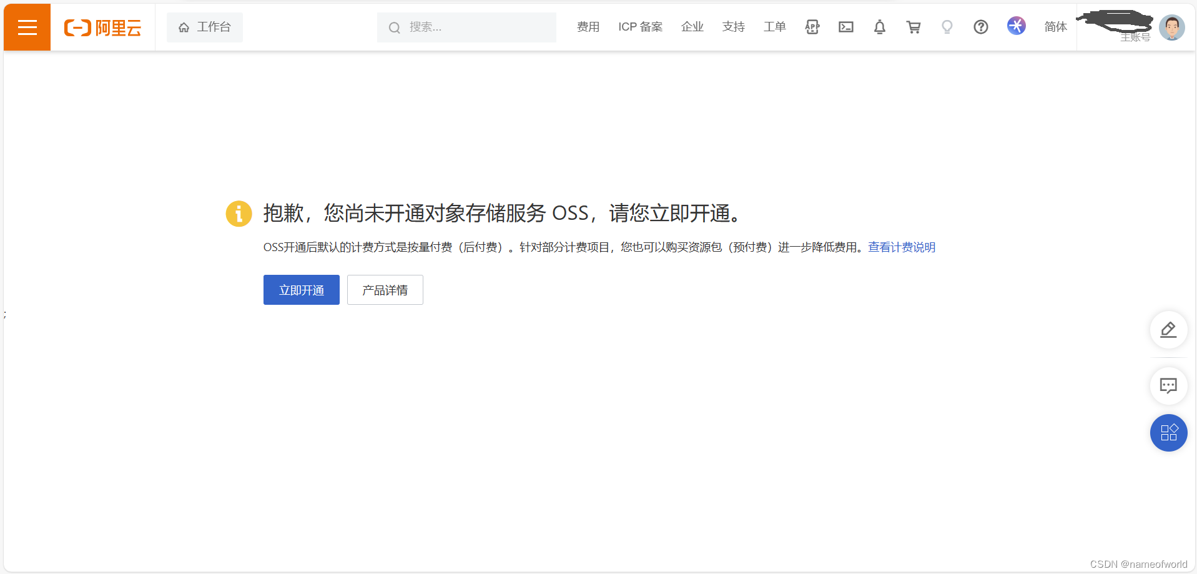1197x574 pixels.
Task: Open the 支持 menu
Action: coord(734,27)
